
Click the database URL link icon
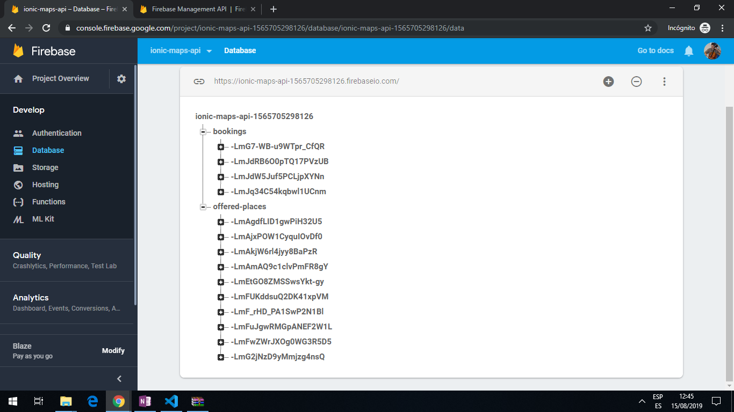click(x=199, y=82)
